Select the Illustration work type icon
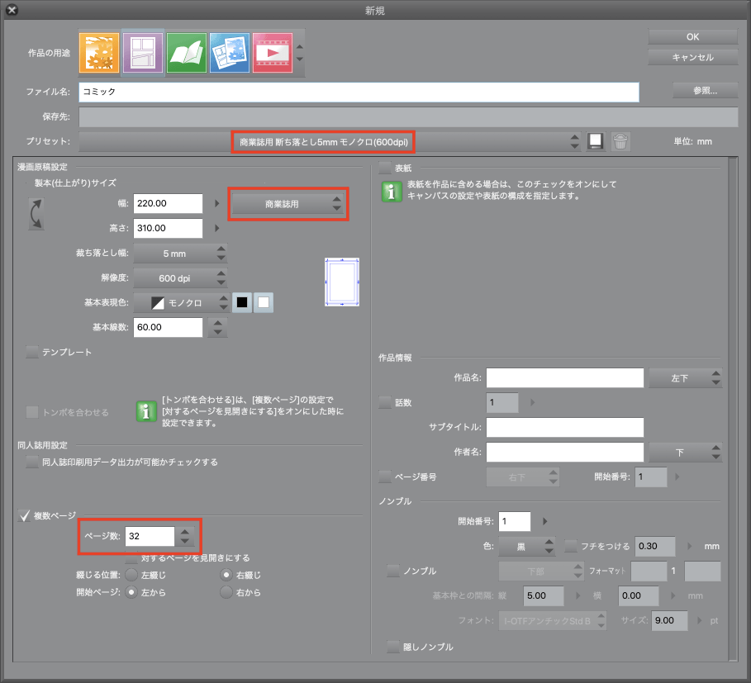The image size is (751, 683). [x=98, y=53]
